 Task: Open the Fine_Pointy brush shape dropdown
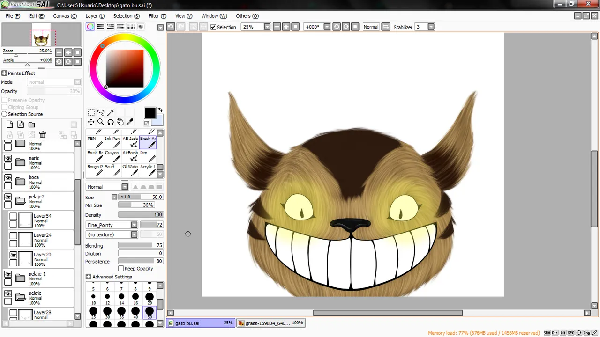pyautogui.click(x=134, y=225)
